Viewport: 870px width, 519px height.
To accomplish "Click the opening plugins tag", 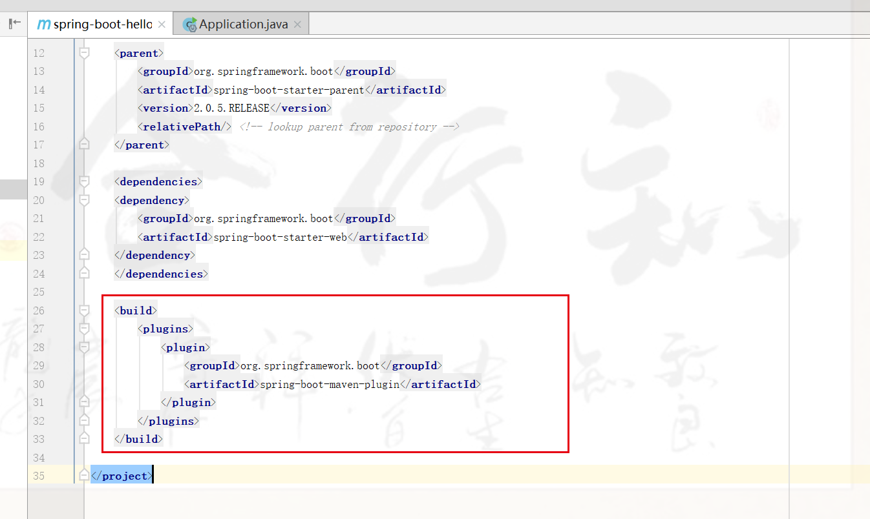I will click(x=165, y=329).
